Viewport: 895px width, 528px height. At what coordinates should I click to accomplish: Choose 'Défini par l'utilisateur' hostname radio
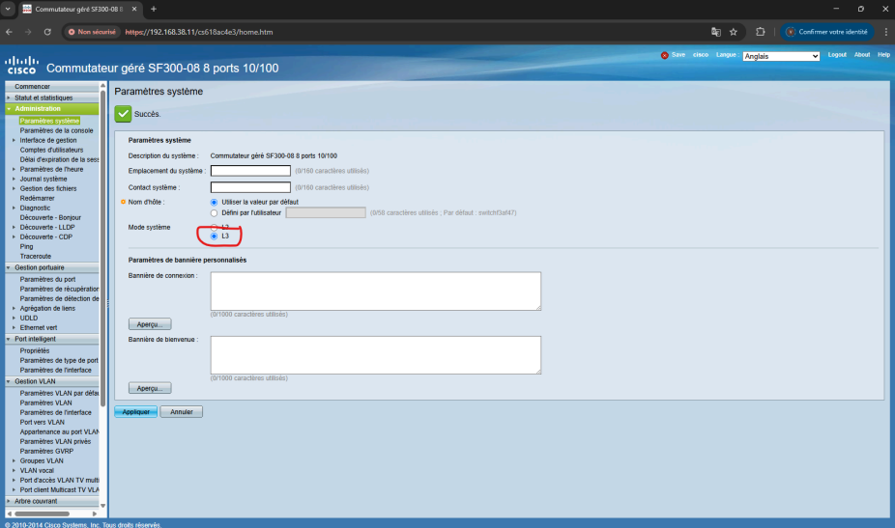coord(214,212)
